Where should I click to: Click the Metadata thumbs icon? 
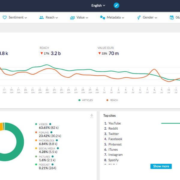point(103,17)
